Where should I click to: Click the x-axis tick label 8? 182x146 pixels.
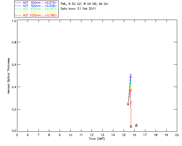pos(49,135)
